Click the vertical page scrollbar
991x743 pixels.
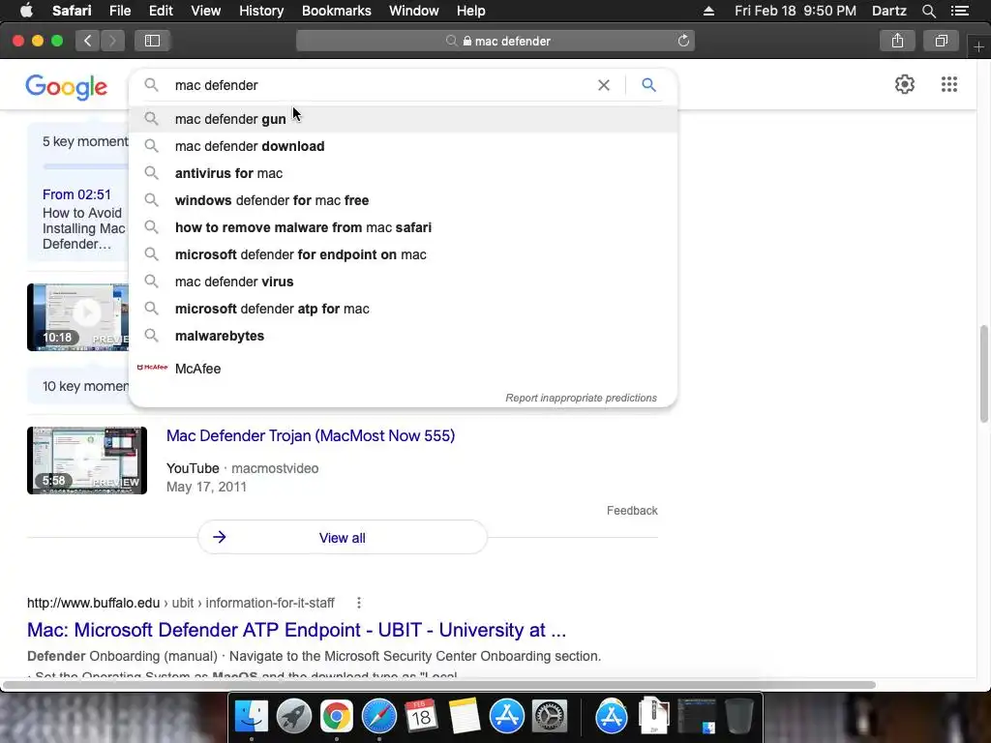pos(984,374)
